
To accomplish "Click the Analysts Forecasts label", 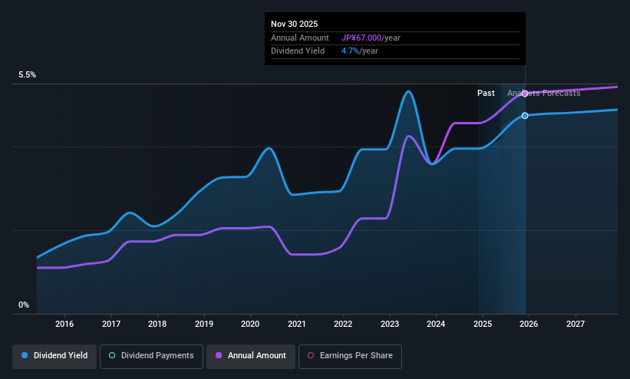I will click(x=543, y=94).
